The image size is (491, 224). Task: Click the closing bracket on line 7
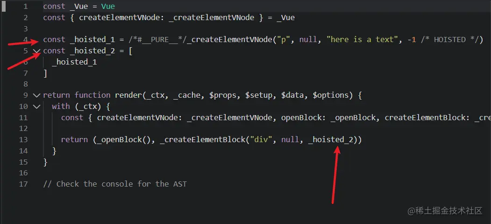click(45, 73)
